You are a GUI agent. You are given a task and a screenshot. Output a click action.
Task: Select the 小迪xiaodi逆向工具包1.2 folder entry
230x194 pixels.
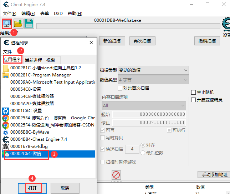pos(49,68)
